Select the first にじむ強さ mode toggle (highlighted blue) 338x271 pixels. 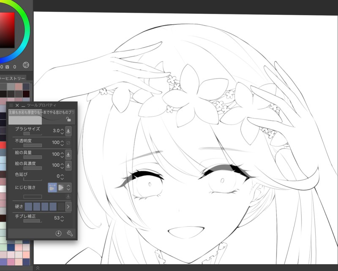(52, 187)
